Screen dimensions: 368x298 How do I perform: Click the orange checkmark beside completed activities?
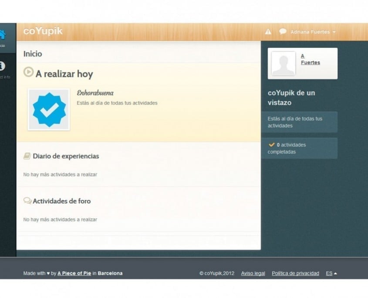pyautogui.click(x=272, y=144)
